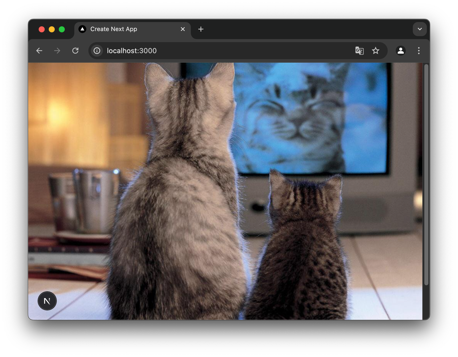458x357 pixels.
Task: Open a new browser tab
Action: pos(201,29)
